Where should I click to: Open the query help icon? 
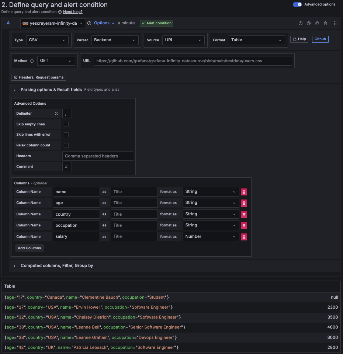[x=301, y=23]
